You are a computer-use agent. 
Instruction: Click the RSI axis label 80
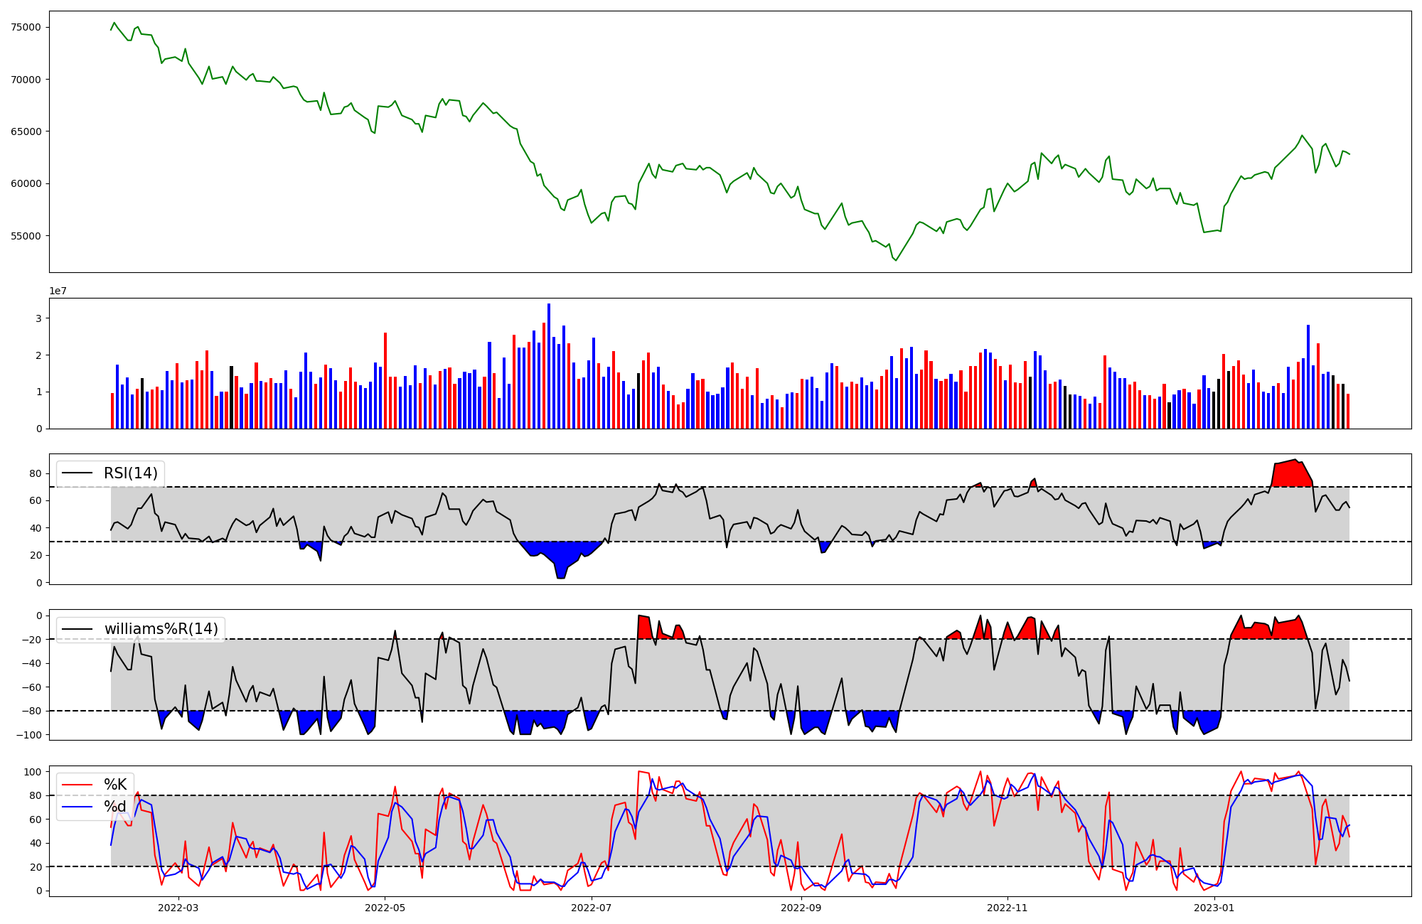(x=37, y=473)
